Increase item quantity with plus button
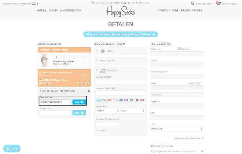The width and height of the screenshot is (242, 154). click(x=64, y=57)
